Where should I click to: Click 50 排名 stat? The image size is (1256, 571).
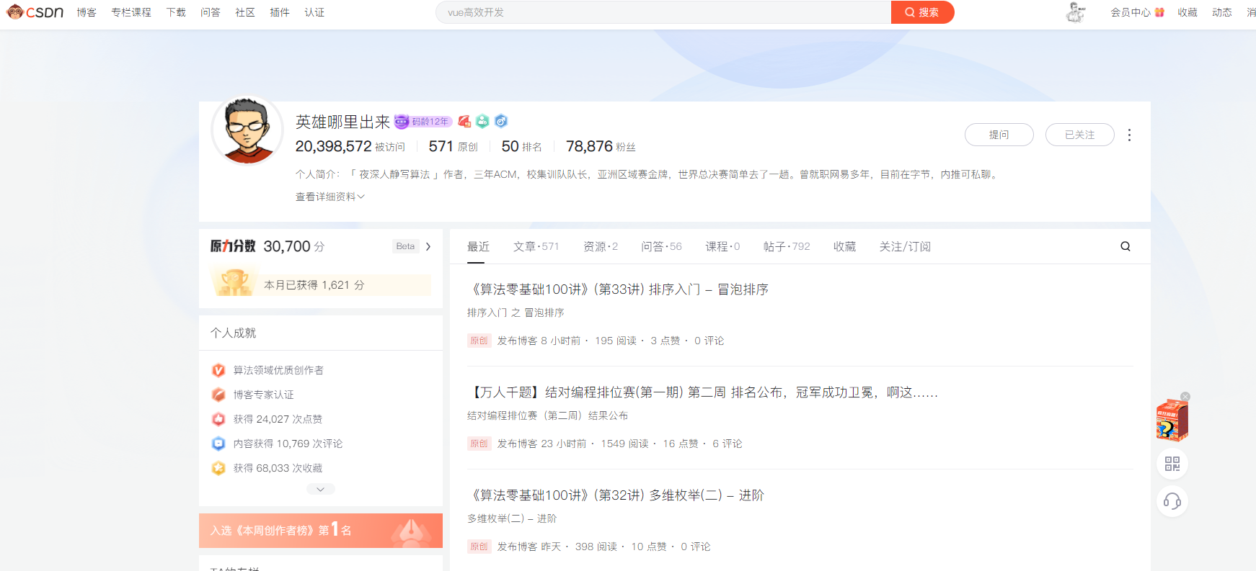[521, 146]
